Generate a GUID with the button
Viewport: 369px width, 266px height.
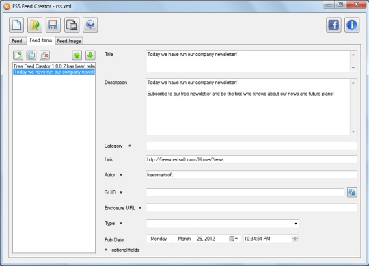click(352, 192)
